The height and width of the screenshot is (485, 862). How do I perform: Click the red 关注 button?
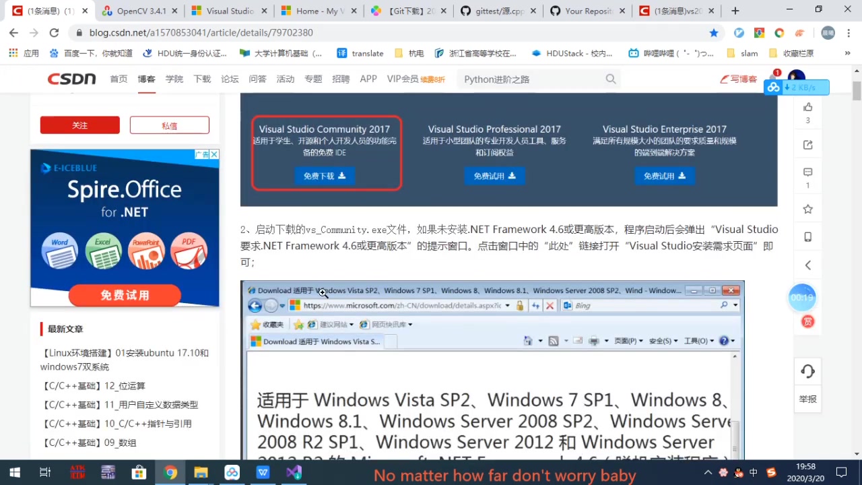pos(79,125)
